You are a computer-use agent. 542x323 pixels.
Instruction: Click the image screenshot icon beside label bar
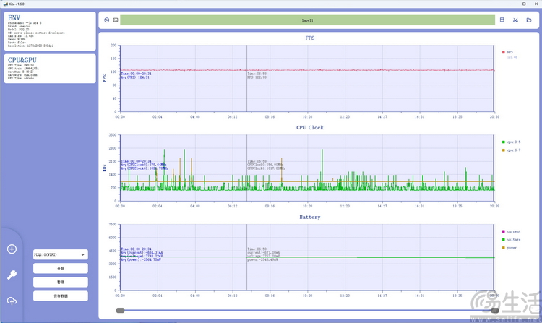(116, 20)
